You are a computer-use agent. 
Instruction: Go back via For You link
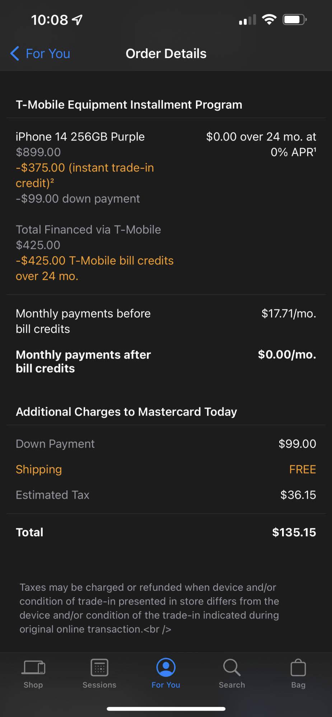pyautogui.click(x=48, y=53)
